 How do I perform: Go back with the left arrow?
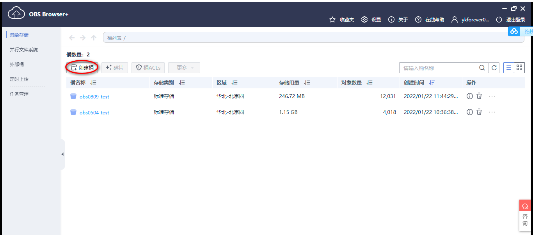(72, 38)
